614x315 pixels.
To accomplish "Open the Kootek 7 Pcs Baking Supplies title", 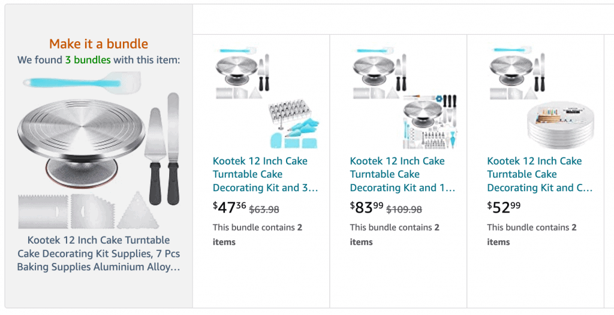I will (98, 253).
